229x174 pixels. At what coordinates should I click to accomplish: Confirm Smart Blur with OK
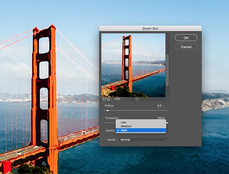click(186, 38)
